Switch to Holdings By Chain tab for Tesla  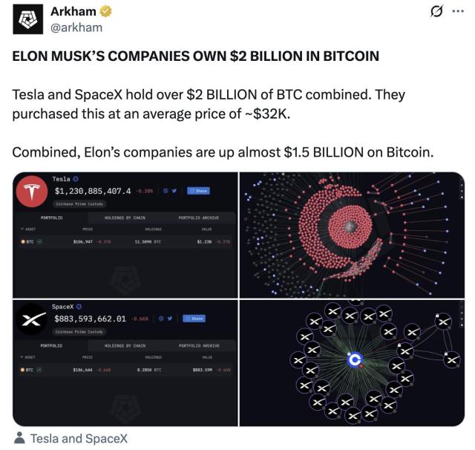125,218
